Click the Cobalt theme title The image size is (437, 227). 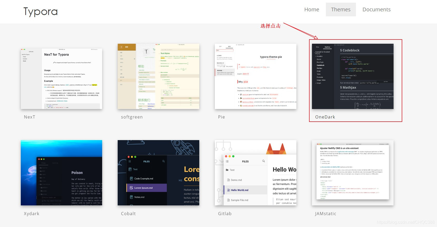click(128, 214)
